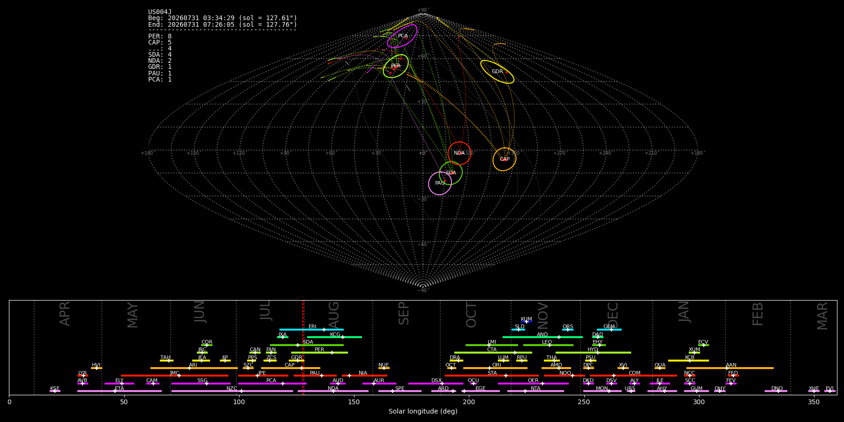Screen dimensions: 844x422
Task: Select the LYR shower bar in timeline
Action: 83,376
